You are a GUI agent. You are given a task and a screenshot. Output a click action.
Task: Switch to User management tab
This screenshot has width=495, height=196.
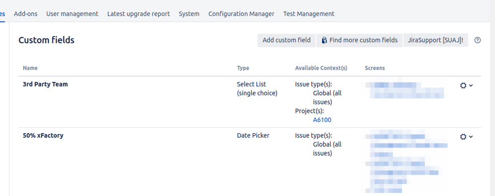pyautogui.click(x=72, y=14)
